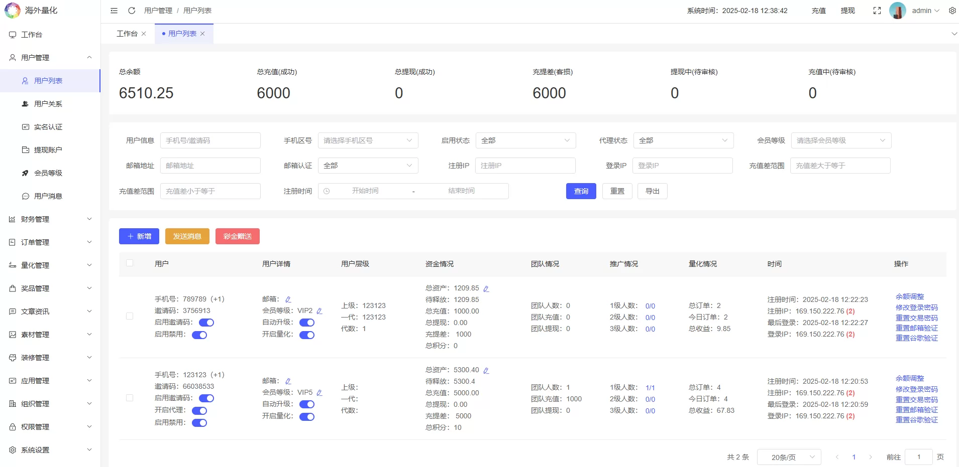This screenshot has width=959, height=467.
Task: Switch to the 工作台 tab
Action: coord(127,34)
